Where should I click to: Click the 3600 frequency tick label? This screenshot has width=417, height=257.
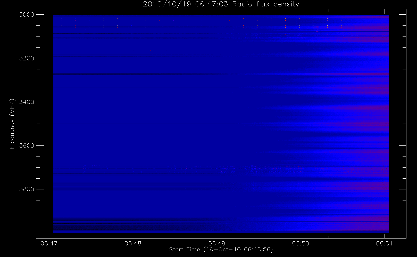pyautogui.click(x=27, y=146)
